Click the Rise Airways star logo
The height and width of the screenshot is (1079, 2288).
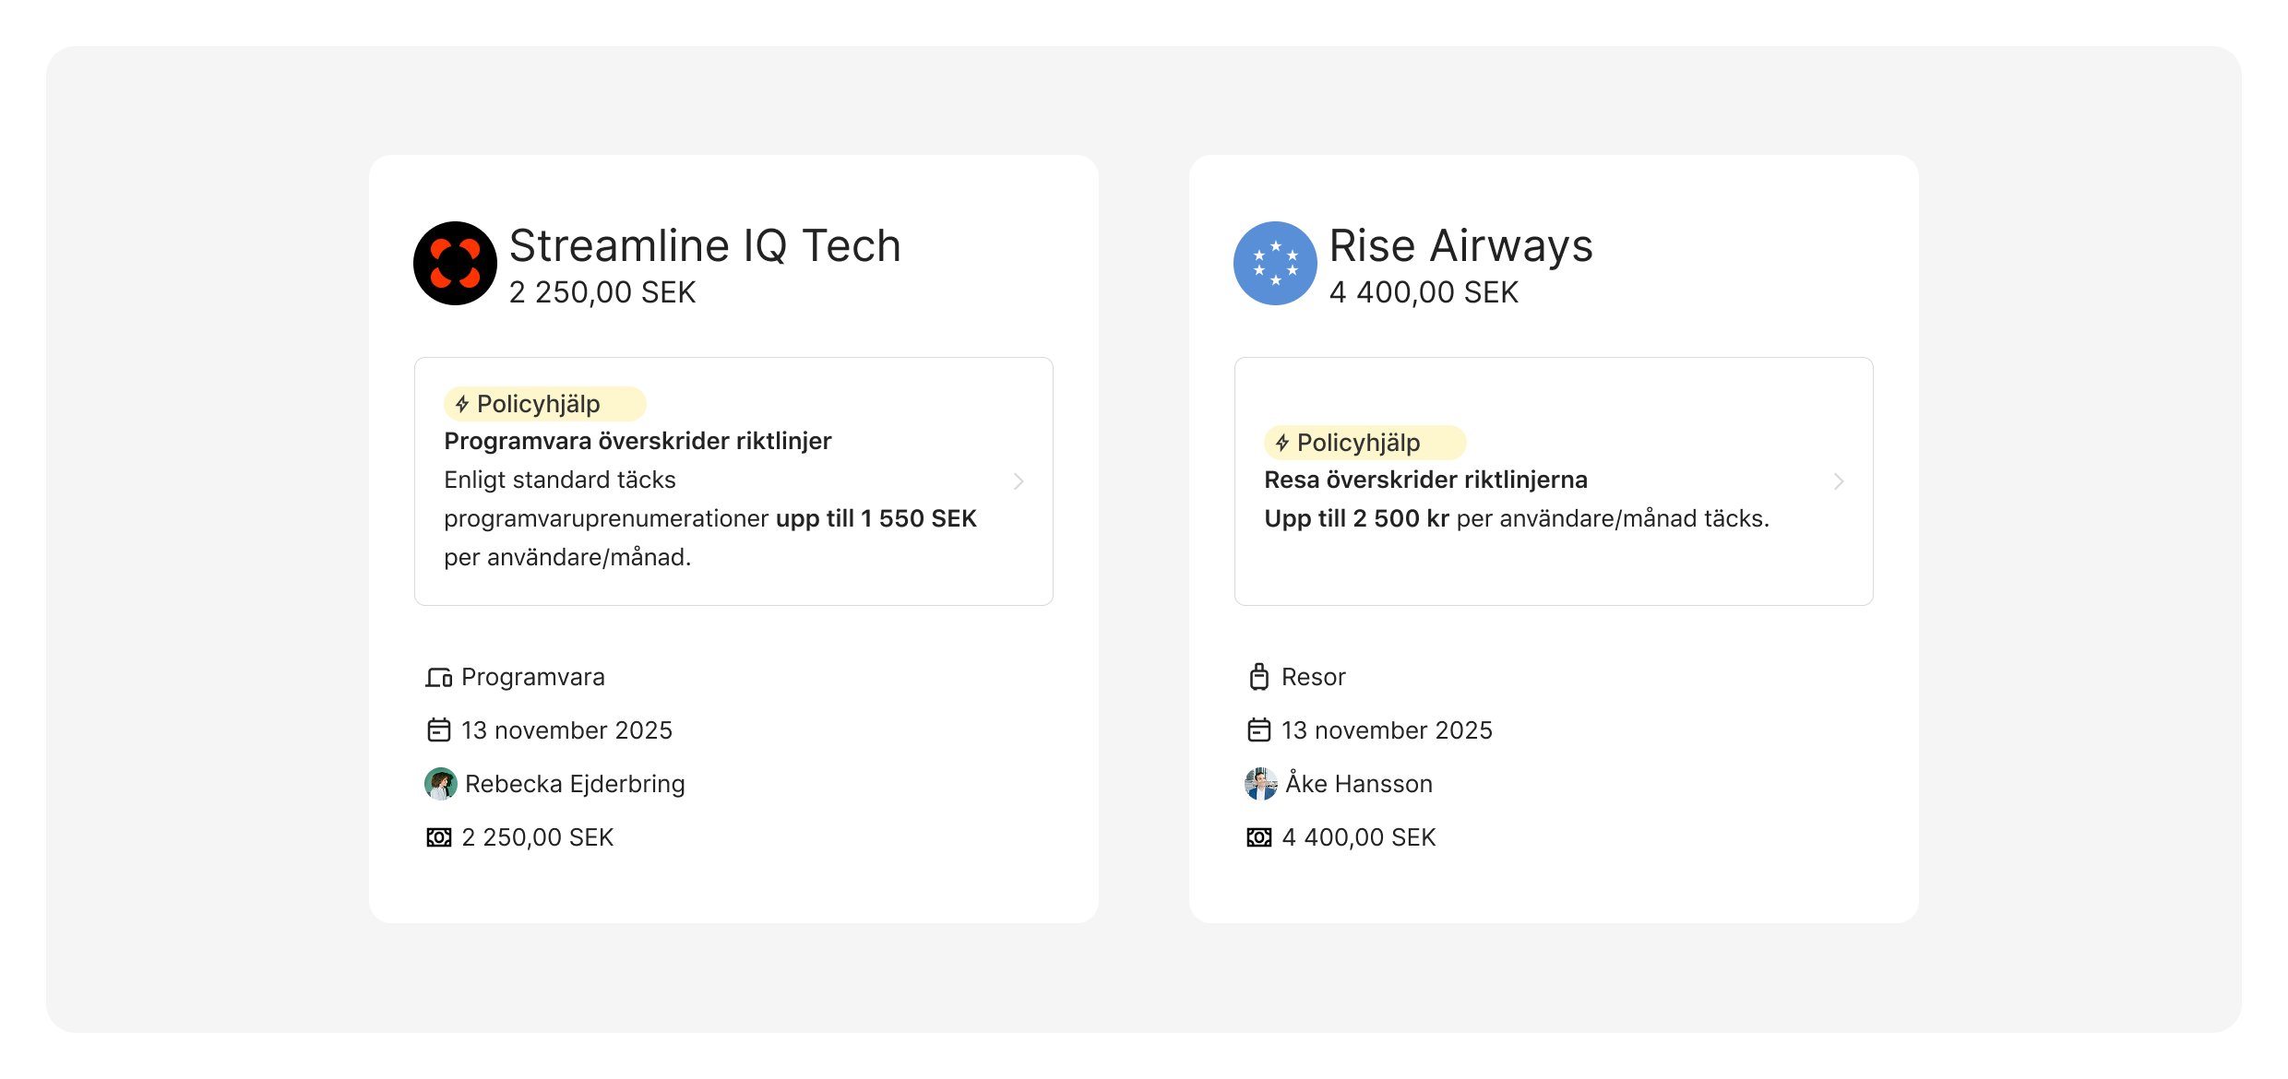click(x=1275, y=264)
